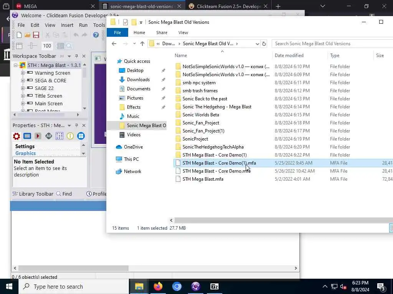This screenshot has width=393, height=294.
Task: Click the Undo arrow icon in Fusion toolbar
Action: (x=76, y=35)
